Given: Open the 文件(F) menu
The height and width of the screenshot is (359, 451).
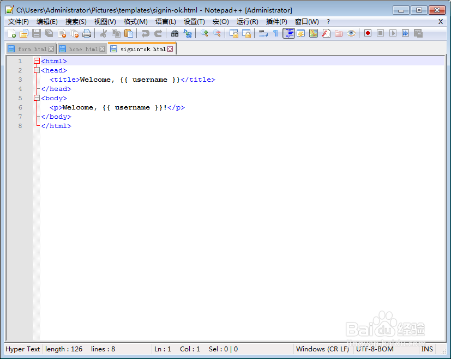Looking at the screenshot, I should coord(19,22).
